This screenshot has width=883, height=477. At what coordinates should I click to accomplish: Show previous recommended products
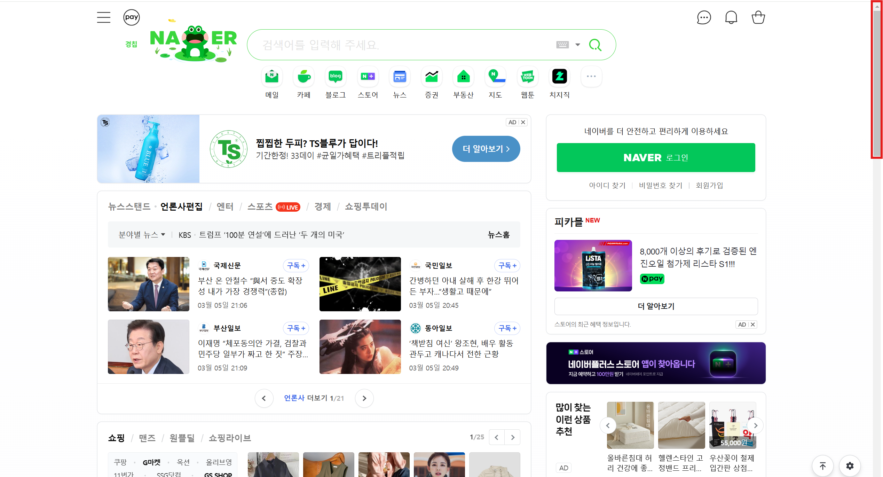(608, 425)
